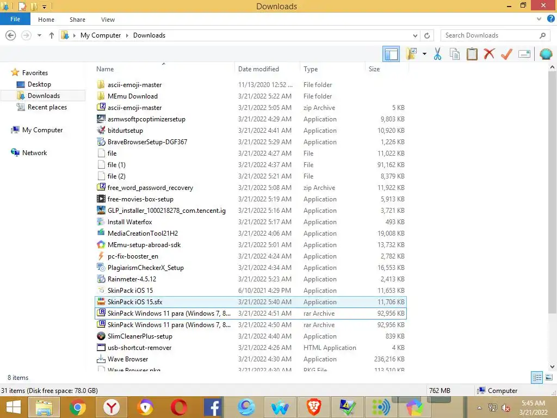
Task: Open Google Chrome from the taskbar
Action: tap(77, 407)
